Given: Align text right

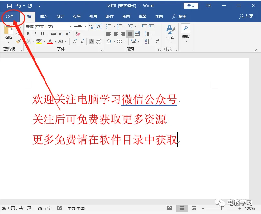Looking at the screenshot, I should [x=123, y=34].
